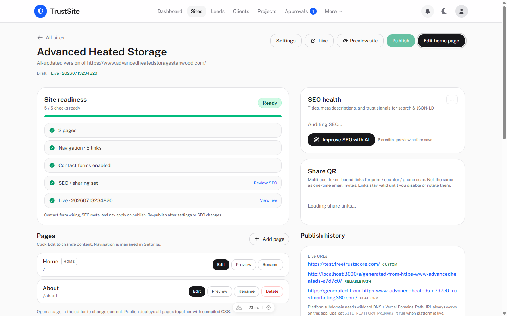Screen dimensions: 507x316
Task: Click the '6 credits · preview before save' note
Action: click(405, 140)
